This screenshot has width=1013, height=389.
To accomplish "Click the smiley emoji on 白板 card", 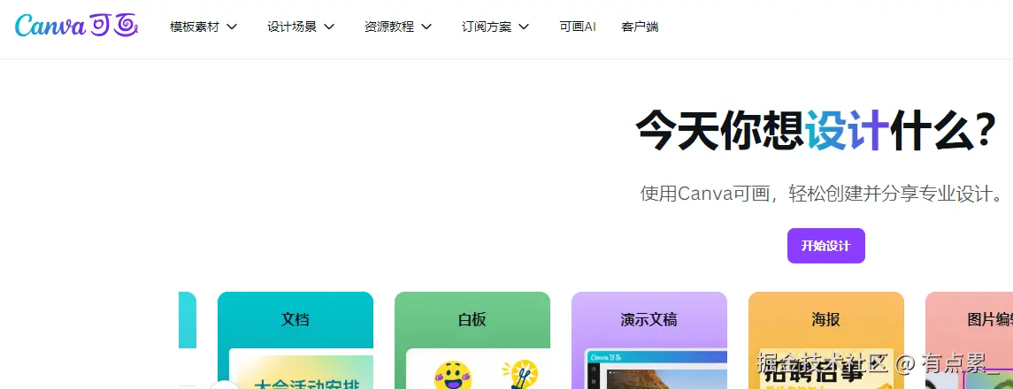I will (x=453, y=376).
